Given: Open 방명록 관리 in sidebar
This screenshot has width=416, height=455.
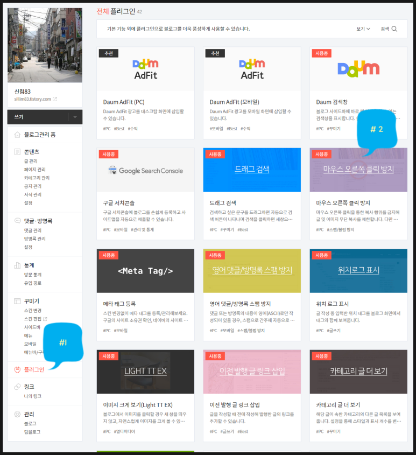Looking at the screenshot, I should (x=35, y=239).
